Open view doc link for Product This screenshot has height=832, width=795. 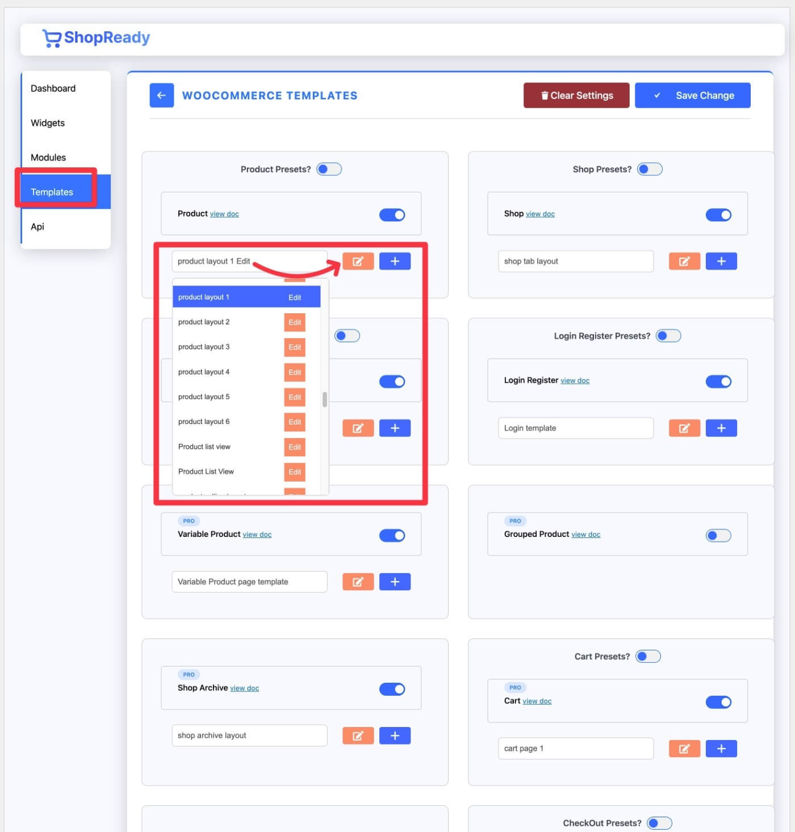224,214
